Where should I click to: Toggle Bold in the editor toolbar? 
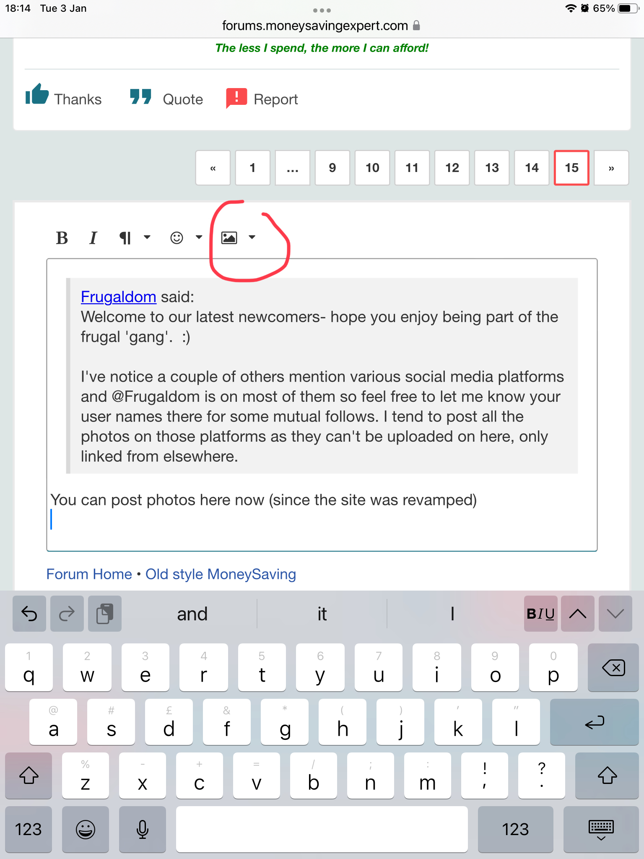(62, 238)
